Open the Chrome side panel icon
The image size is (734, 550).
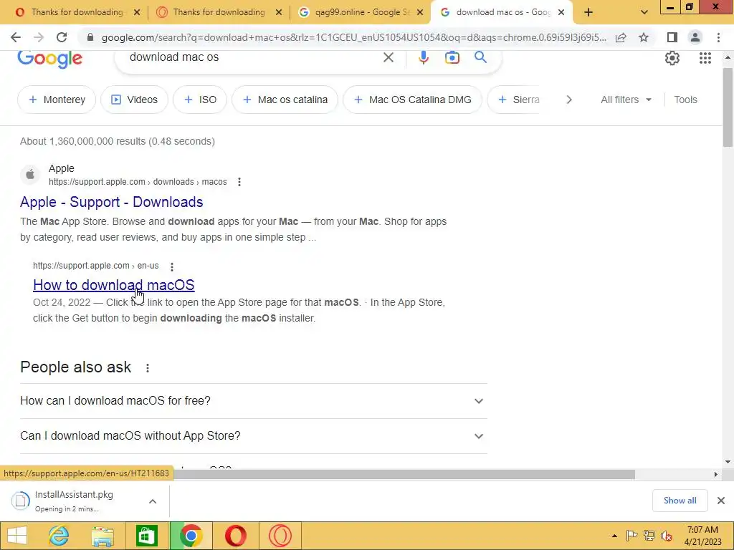tap(672, 37)
